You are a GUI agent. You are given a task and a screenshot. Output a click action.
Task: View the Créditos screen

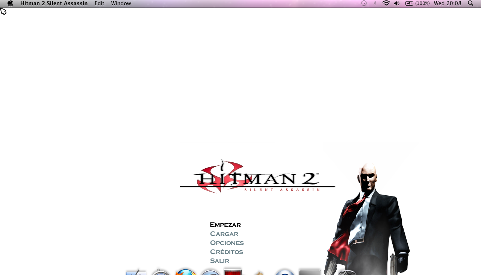pos(227,252)
